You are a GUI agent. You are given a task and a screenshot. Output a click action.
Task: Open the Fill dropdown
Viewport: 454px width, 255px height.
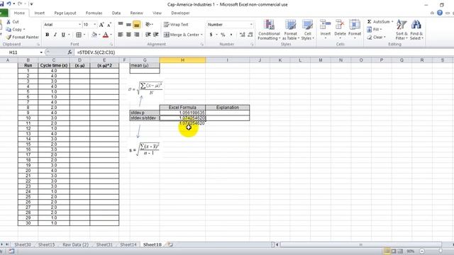pos(375,30)
